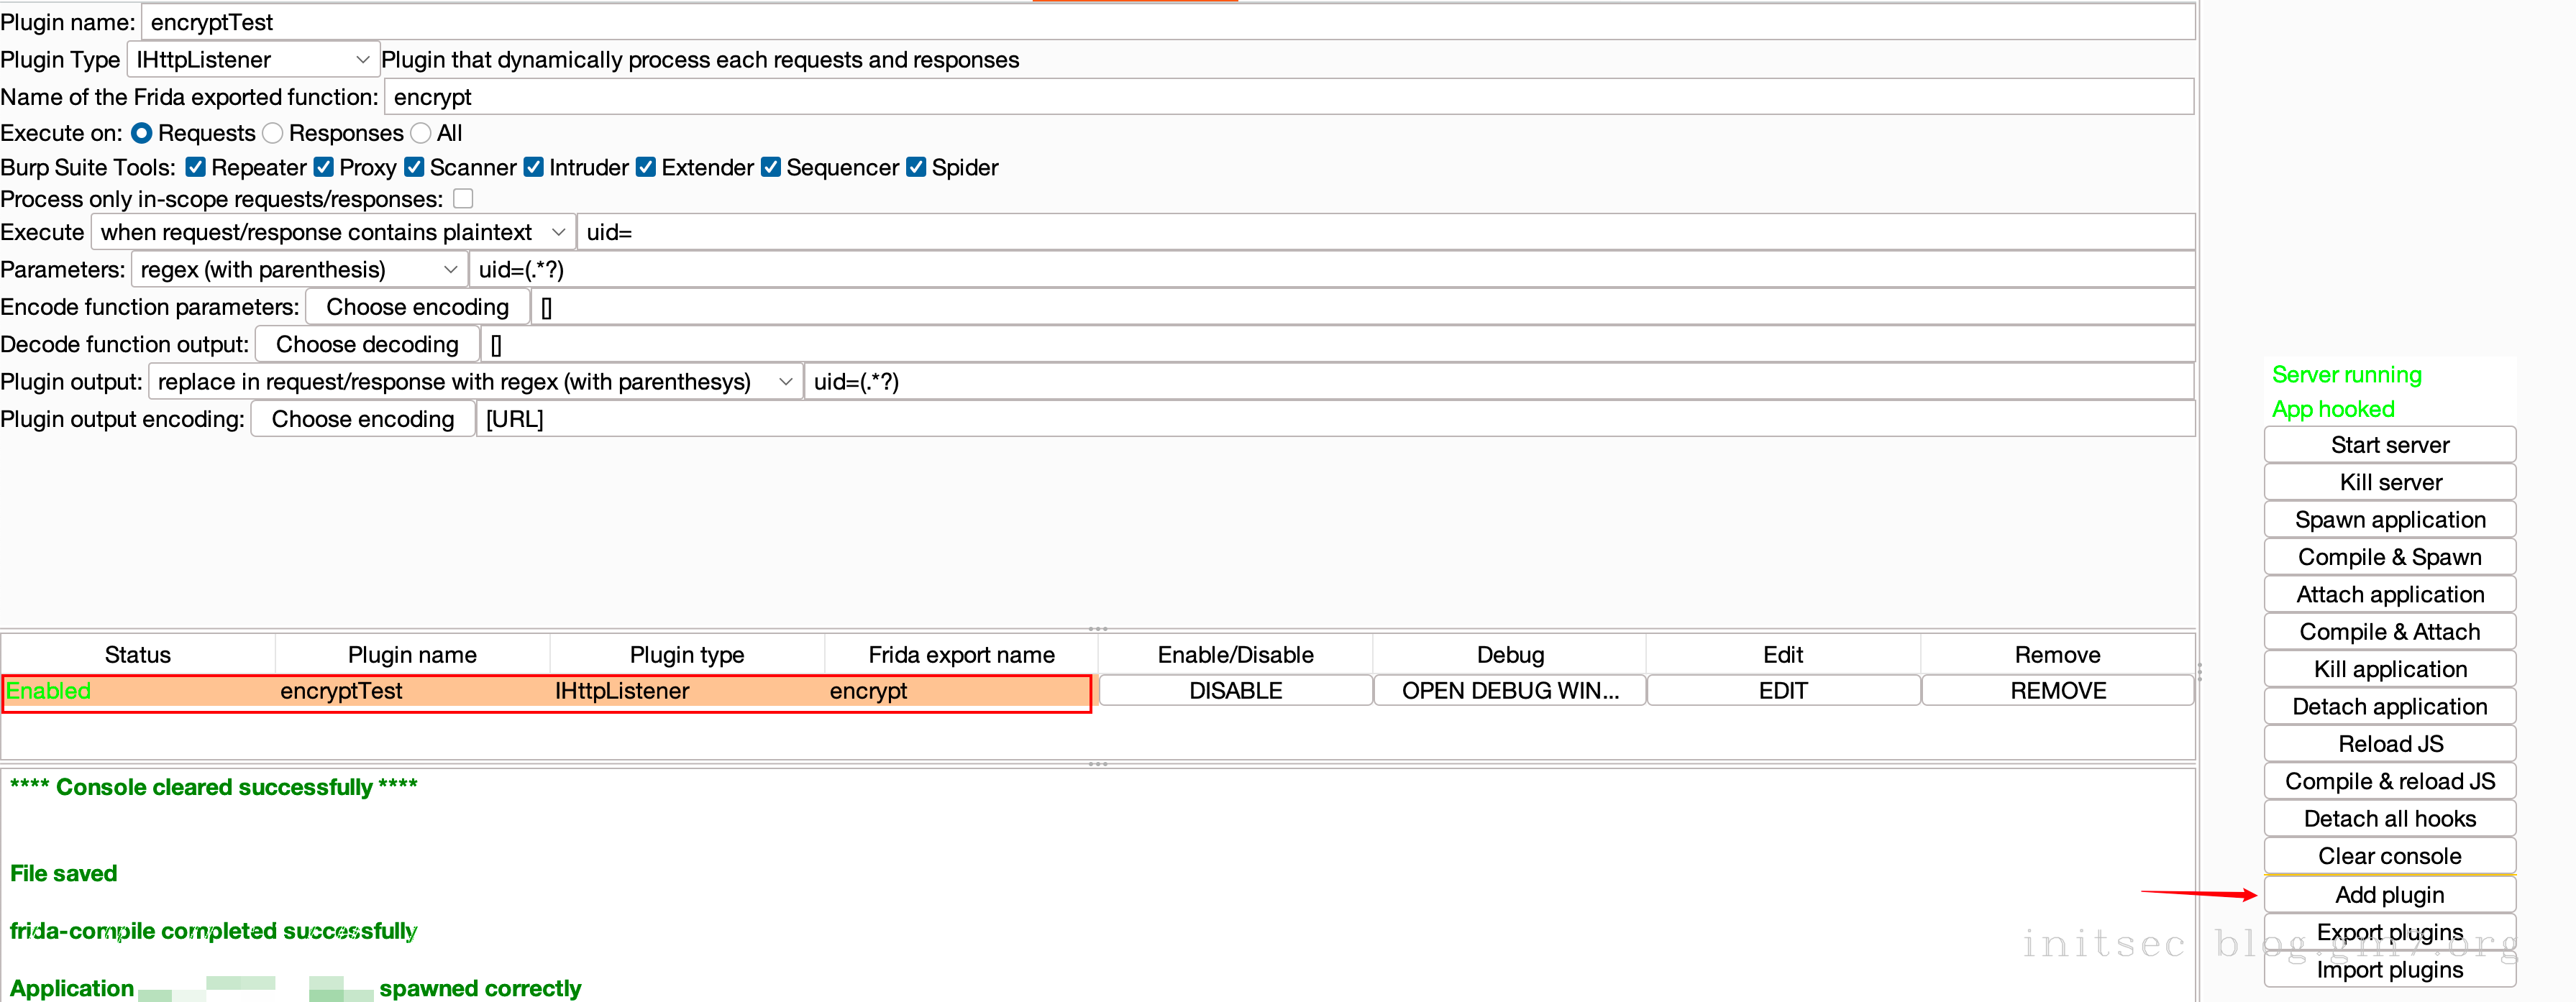The height and width of the screenshot is (1002, 2576).
Task: Open the Parameters regex dropdown
Action: point(298,270)
